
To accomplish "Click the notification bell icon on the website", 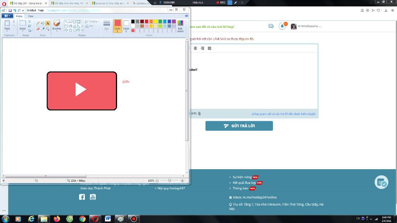I will (282, 26).
